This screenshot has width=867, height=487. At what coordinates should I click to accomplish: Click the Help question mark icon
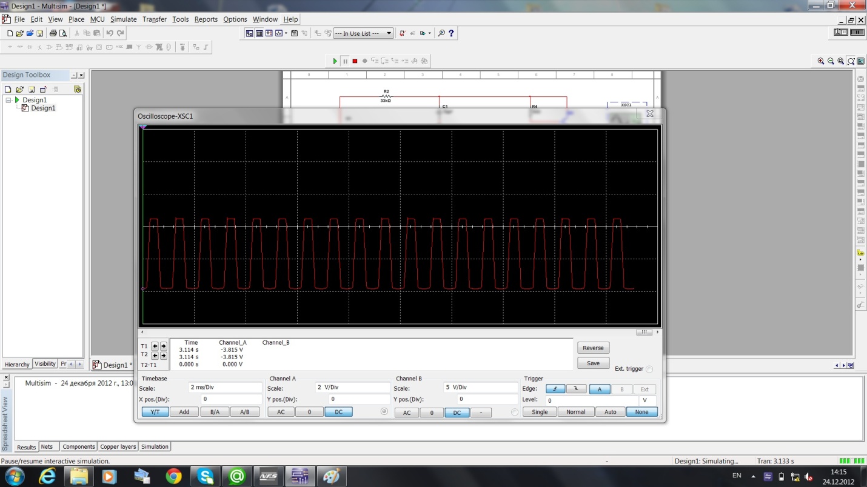451,33
